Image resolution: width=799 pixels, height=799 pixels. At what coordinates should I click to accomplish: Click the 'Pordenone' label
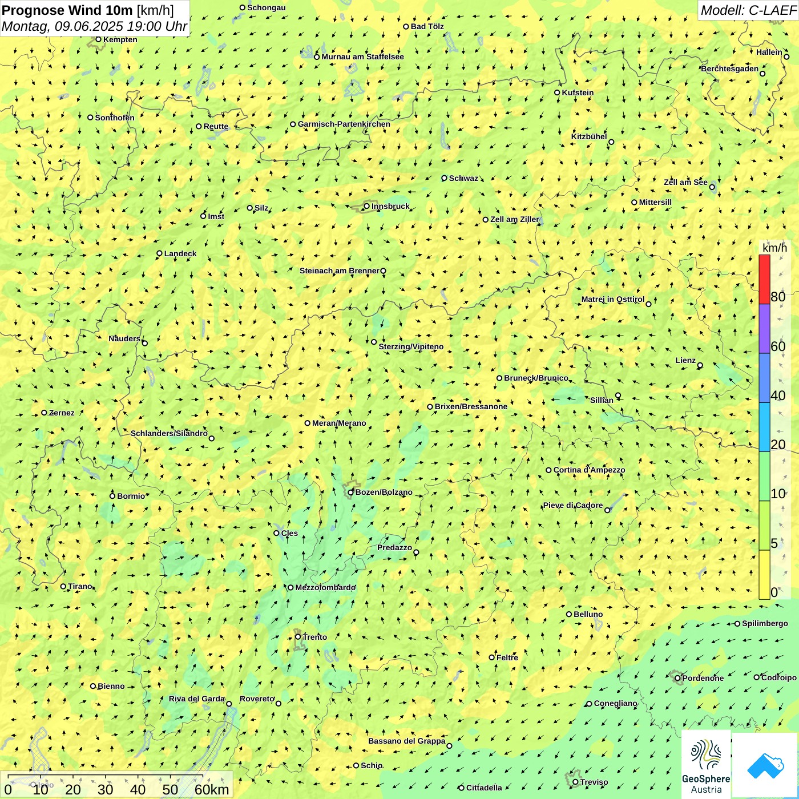[703, 678]
